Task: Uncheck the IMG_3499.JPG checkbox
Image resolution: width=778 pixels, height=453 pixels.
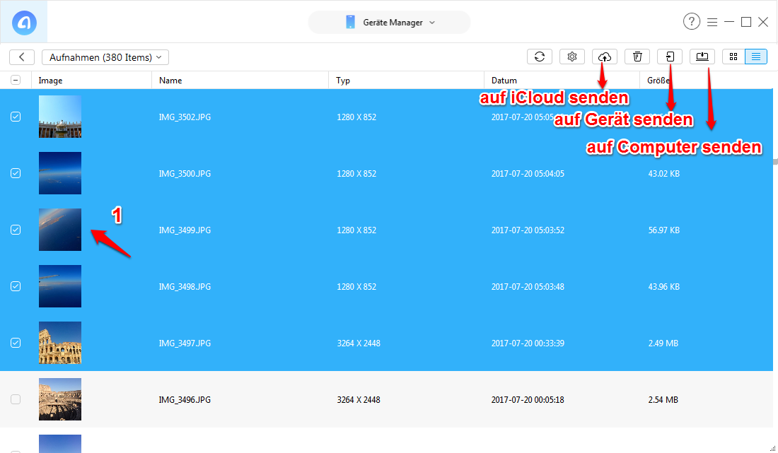Action: pyautogui.click(x=16, y=230)
